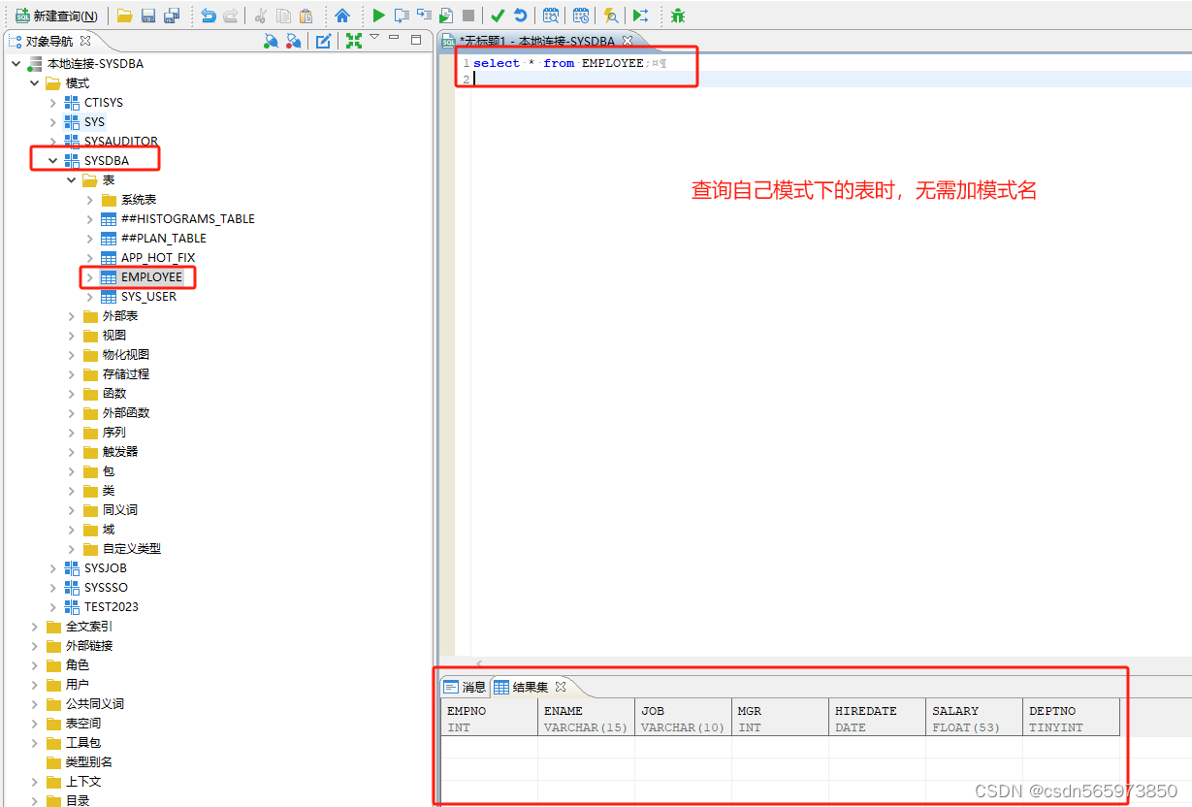Screen dimensions: 1192x807
Task: Expand the SYS schema node
Action: pos(53,121)
